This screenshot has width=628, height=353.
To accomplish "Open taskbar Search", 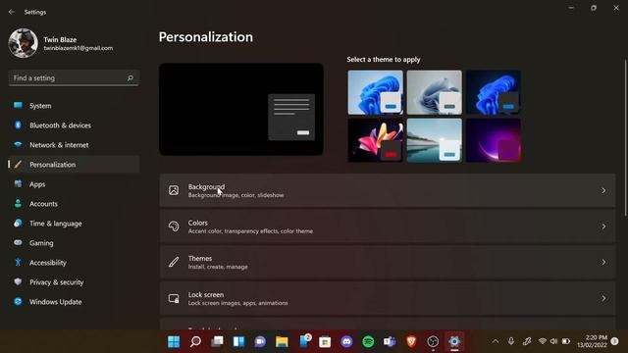I will pos(195,342).
